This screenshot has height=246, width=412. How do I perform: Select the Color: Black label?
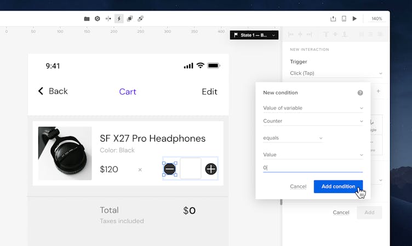coord(117,150)
